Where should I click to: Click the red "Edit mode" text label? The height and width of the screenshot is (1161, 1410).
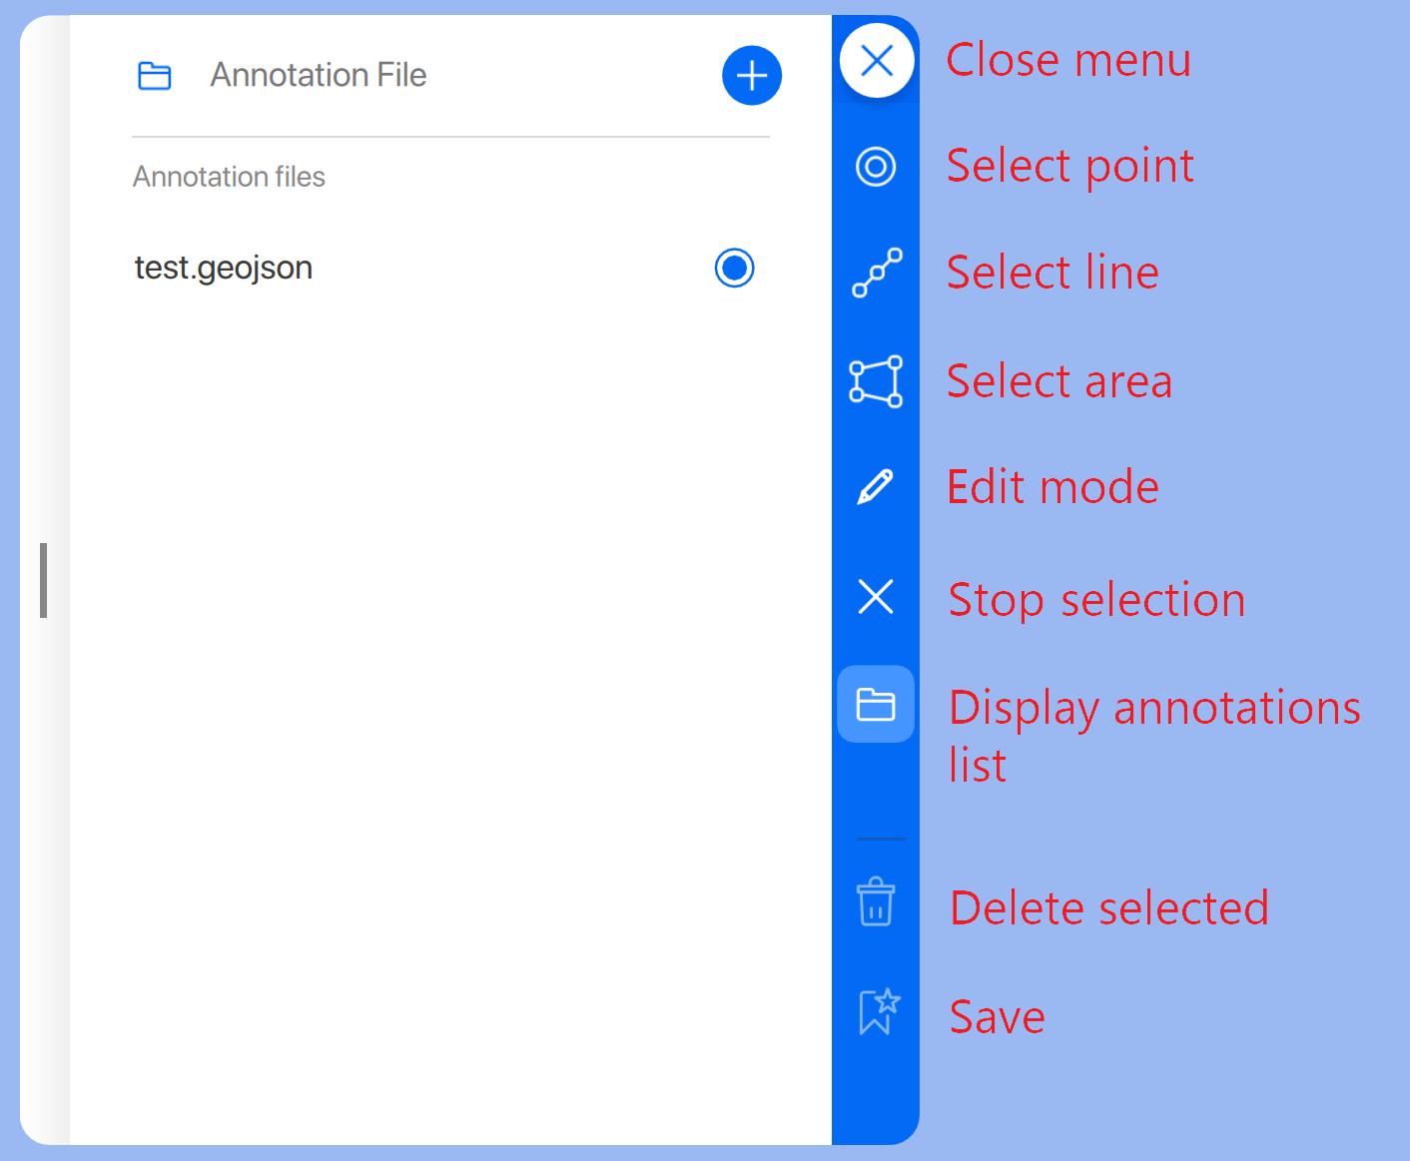tap(1053, 487)
